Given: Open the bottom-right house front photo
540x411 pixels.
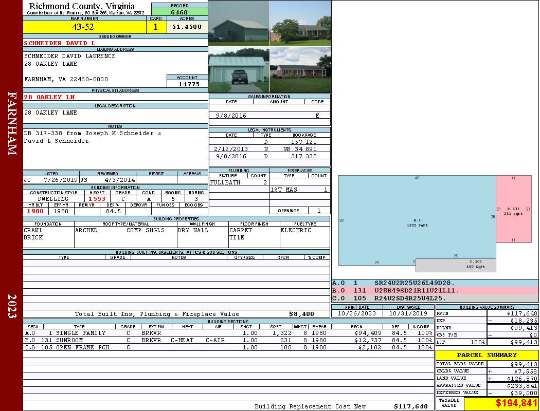Looking at the screenshot, I should point(300,70).
